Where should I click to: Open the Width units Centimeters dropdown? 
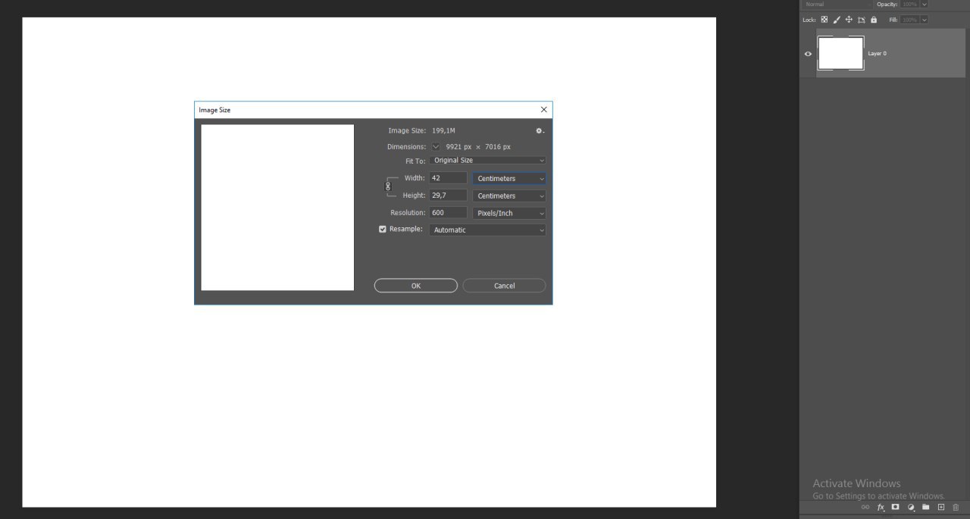pos(509,179)
